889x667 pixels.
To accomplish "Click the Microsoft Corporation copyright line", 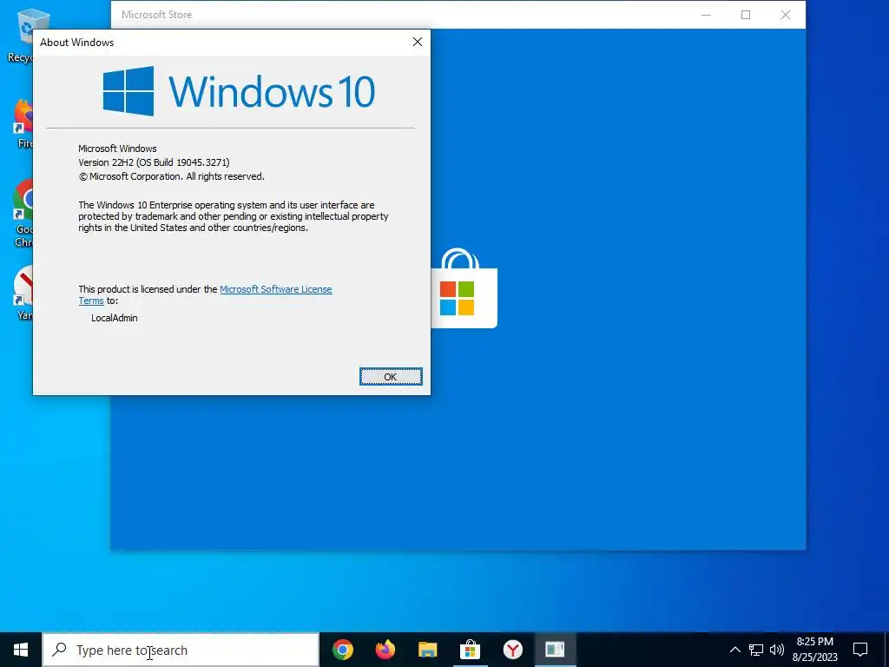I will (x=171, y=176).
